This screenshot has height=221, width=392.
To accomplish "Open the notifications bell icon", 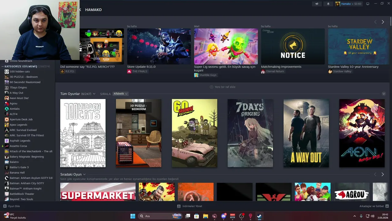I will [x=329, y=4].
